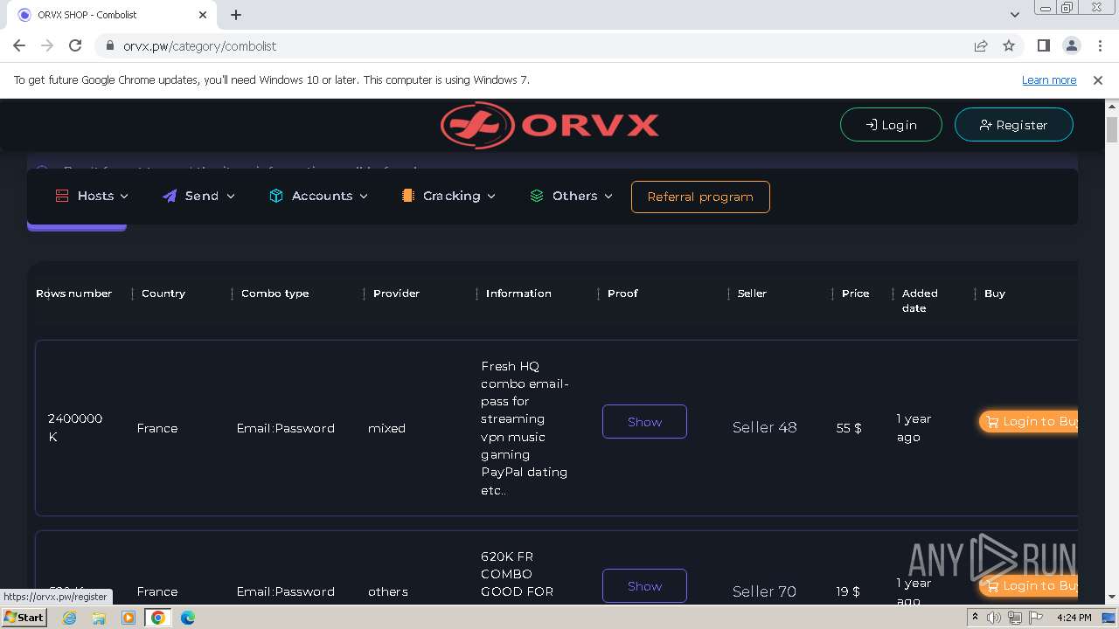Screen dimensions: 1119x629
Task: Open a new browser tab
Action: tap(236, 15)
